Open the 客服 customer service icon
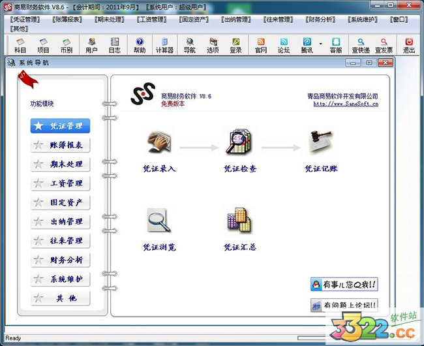Viewport: 424px width, 346px height. click(x=336, y=46)
